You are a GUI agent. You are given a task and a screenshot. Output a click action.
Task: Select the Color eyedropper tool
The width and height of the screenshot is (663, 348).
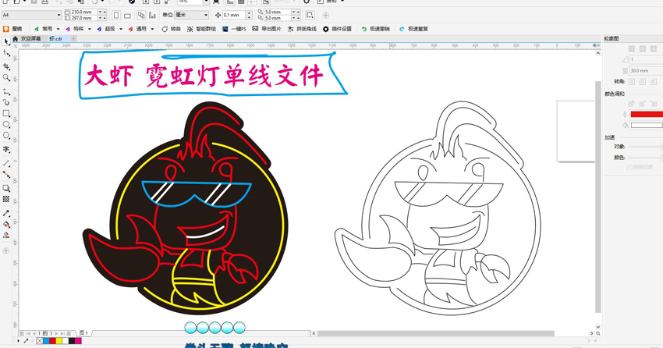6,214
